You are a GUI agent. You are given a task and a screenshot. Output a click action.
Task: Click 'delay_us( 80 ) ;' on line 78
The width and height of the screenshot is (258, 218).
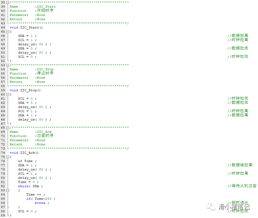coord(34,170)
